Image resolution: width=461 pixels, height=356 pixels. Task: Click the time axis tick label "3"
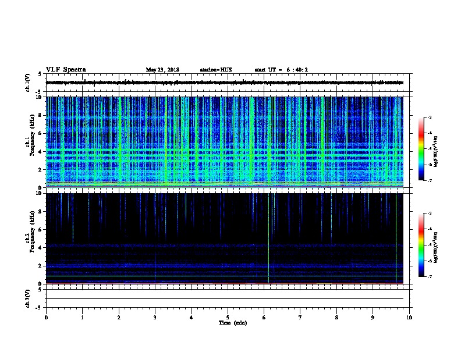point(155,318)
